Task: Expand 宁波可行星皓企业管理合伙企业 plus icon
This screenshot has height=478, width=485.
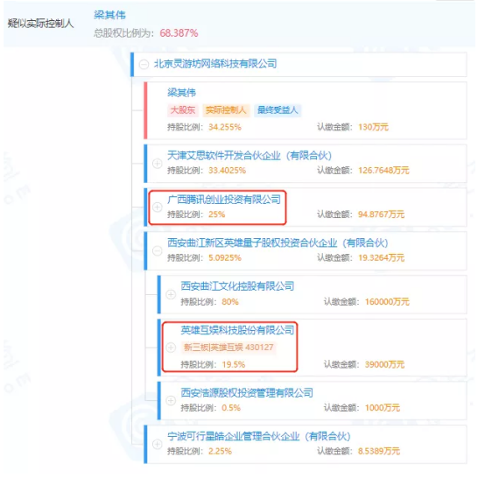Action: [157, 444]
